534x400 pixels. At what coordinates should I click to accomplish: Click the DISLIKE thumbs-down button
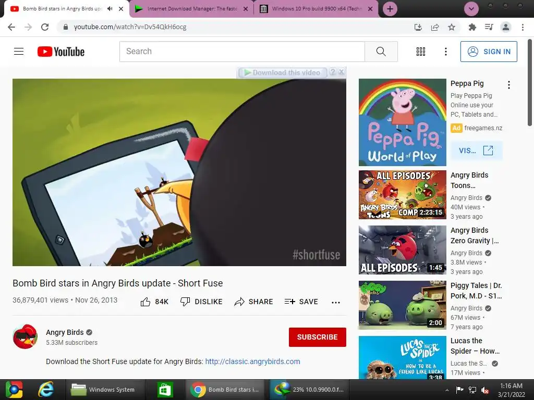pyautogui.click(x=201, y=302)
